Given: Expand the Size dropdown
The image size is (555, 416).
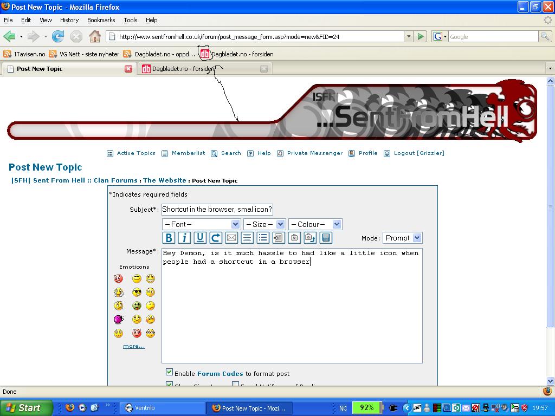Looking at the screenshot, I should [264, 224].
